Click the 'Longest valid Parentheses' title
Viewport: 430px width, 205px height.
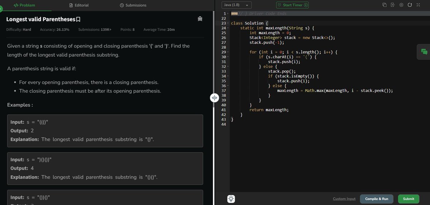41,19
